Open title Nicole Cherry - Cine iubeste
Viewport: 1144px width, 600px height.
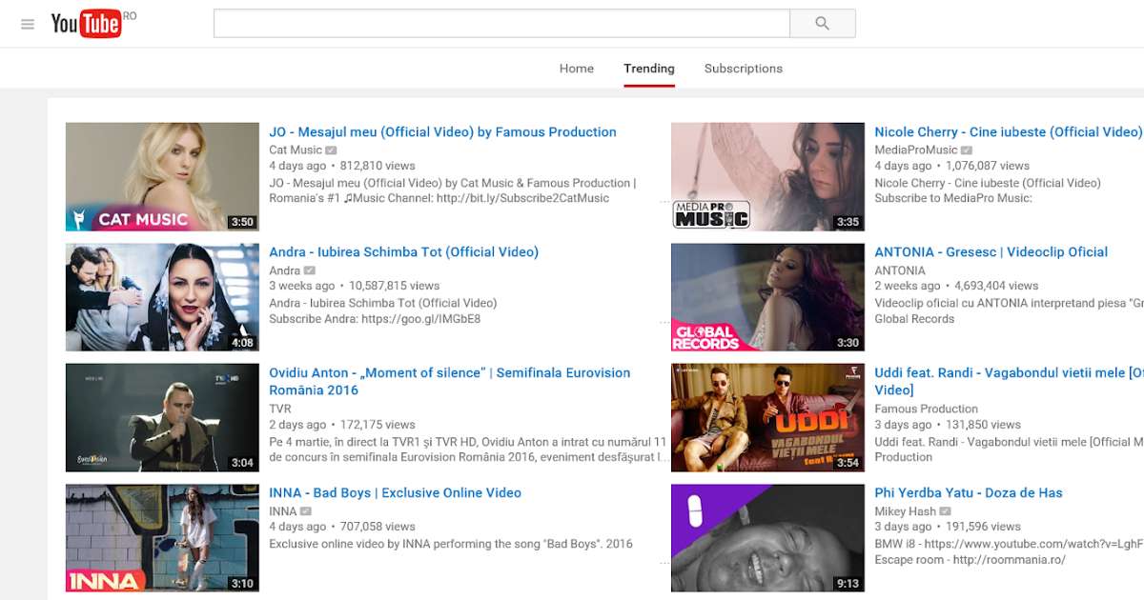pyautogui.click(x=1009, y=132)
